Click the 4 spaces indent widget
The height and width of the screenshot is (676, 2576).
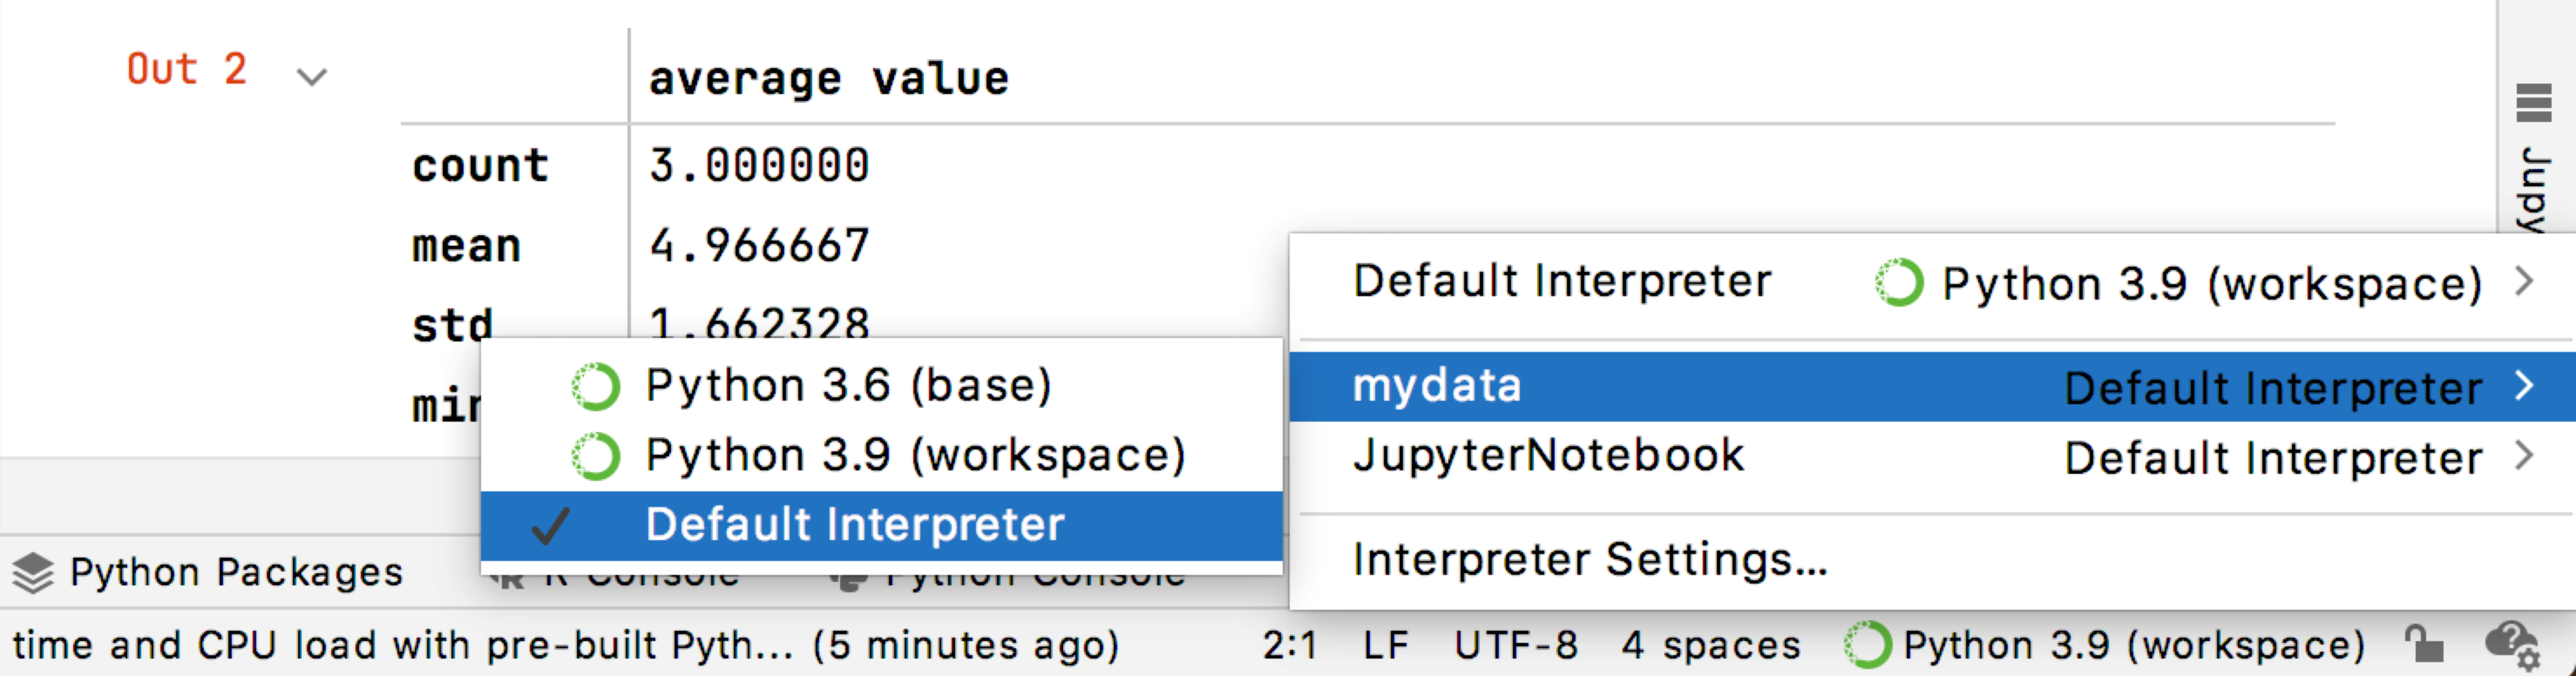pos(1710,645)
